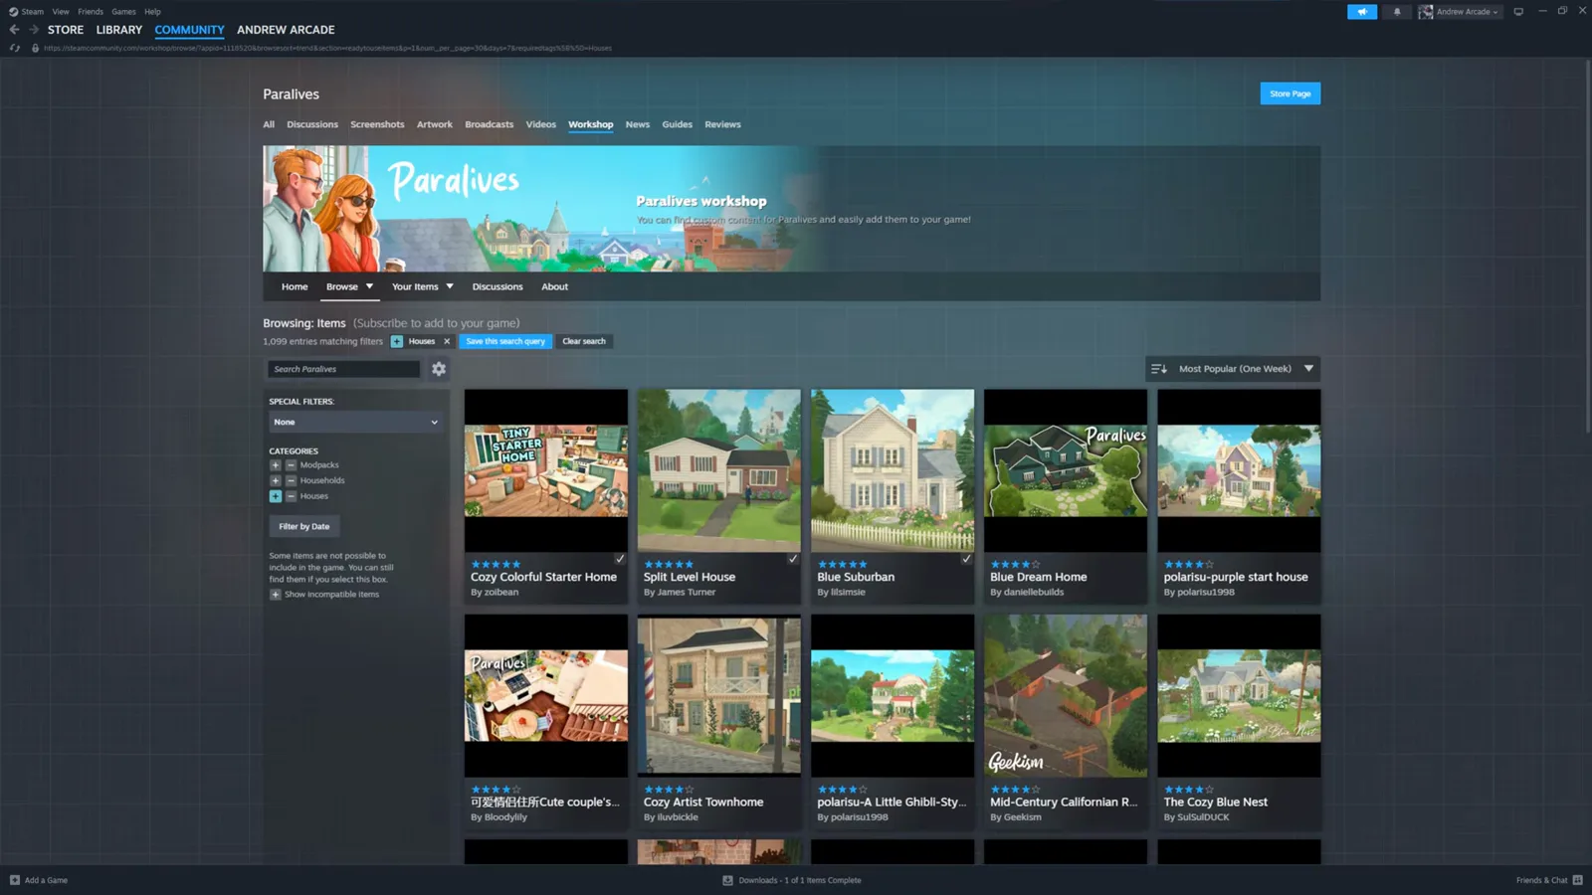
Task: Click the Add a Game plus icon
Action: point(15,880)
